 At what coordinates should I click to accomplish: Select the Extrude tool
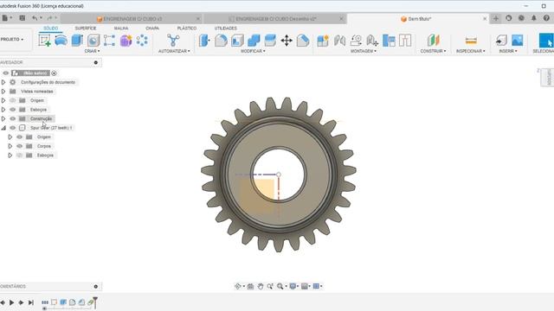pyautogui.click(x=77, y=41)
